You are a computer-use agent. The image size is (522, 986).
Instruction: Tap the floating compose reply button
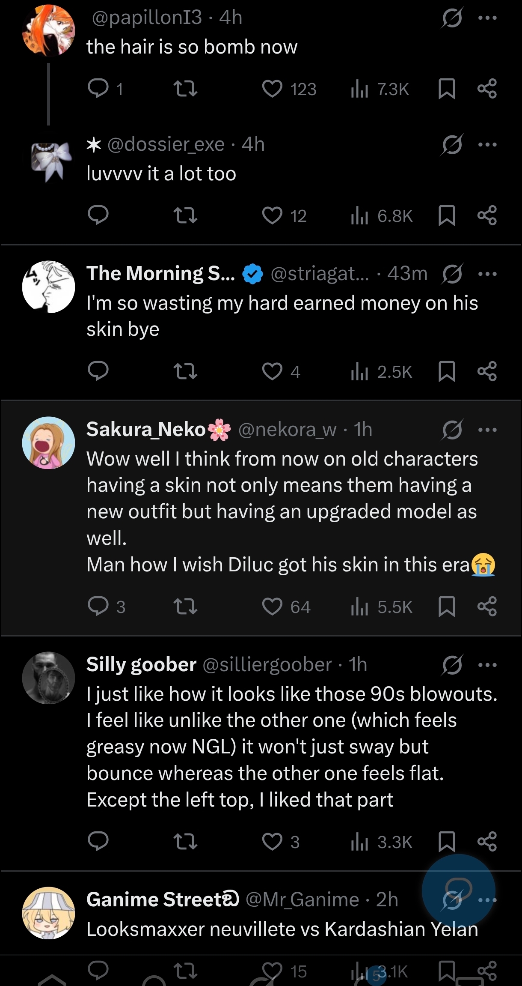[459, 890]
